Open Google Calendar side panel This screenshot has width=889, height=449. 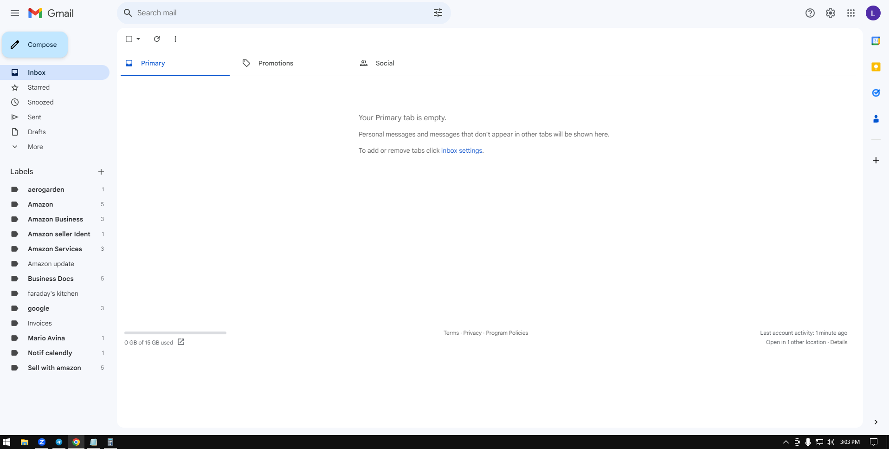point(876,41)
